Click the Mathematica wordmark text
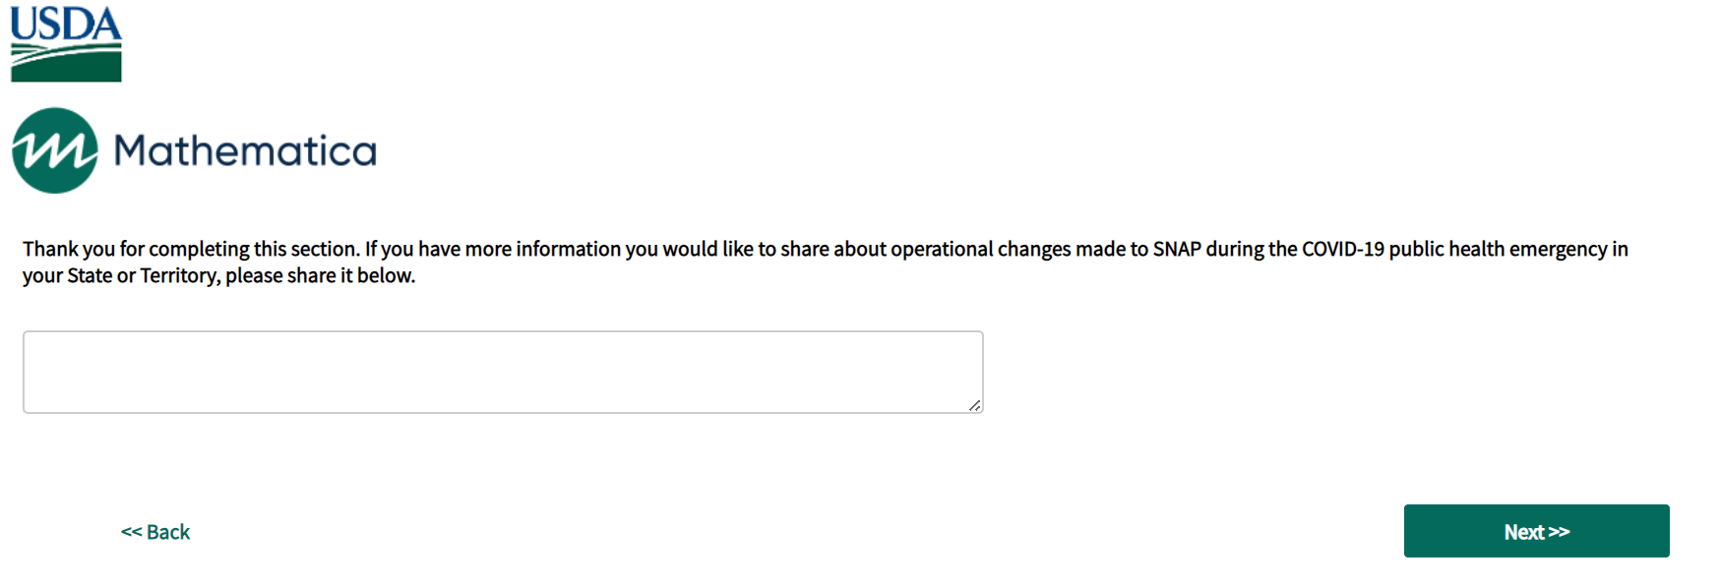Viewport: 1720px width, 587px height. [245, 151]
